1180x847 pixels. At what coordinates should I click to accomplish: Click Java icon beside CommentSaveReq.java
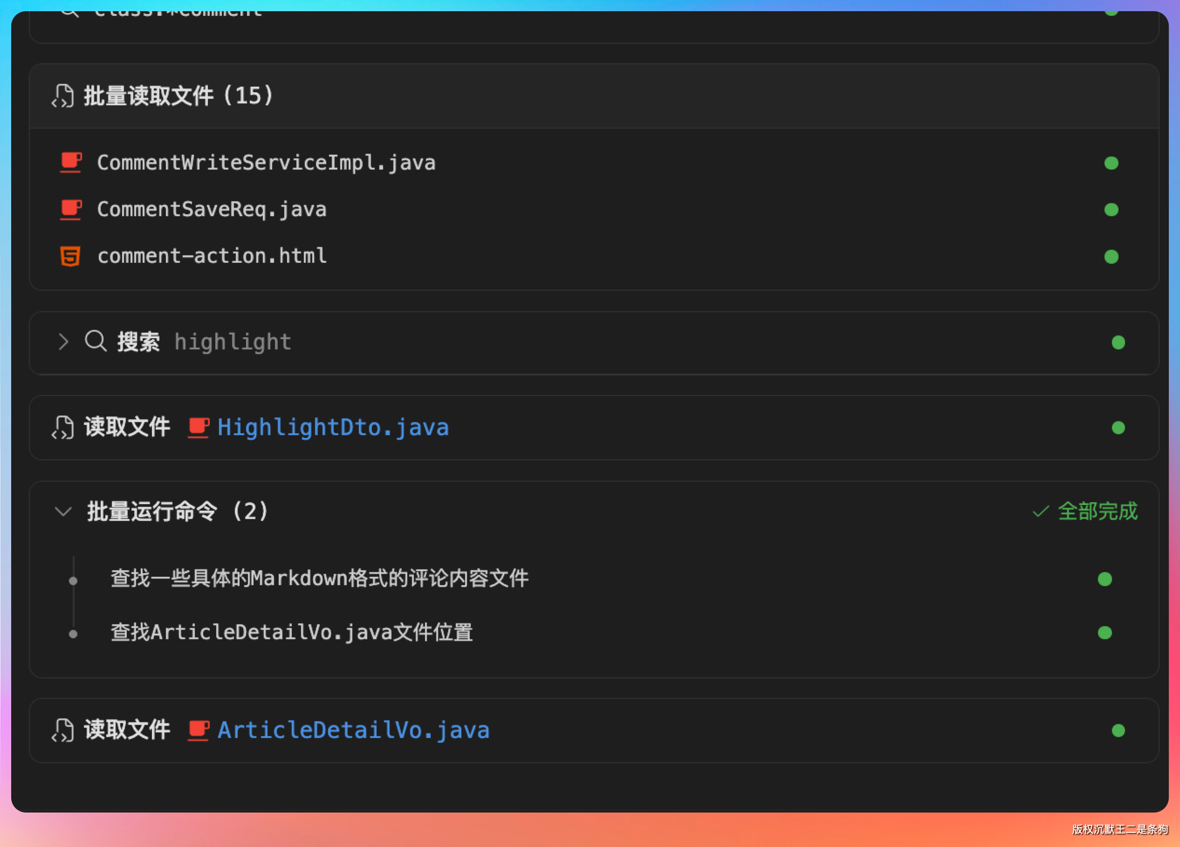(71, 210)
